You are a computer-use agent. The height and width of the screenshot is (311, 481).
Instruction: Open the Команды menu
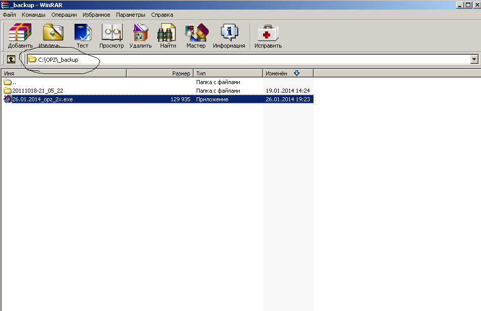33,15
